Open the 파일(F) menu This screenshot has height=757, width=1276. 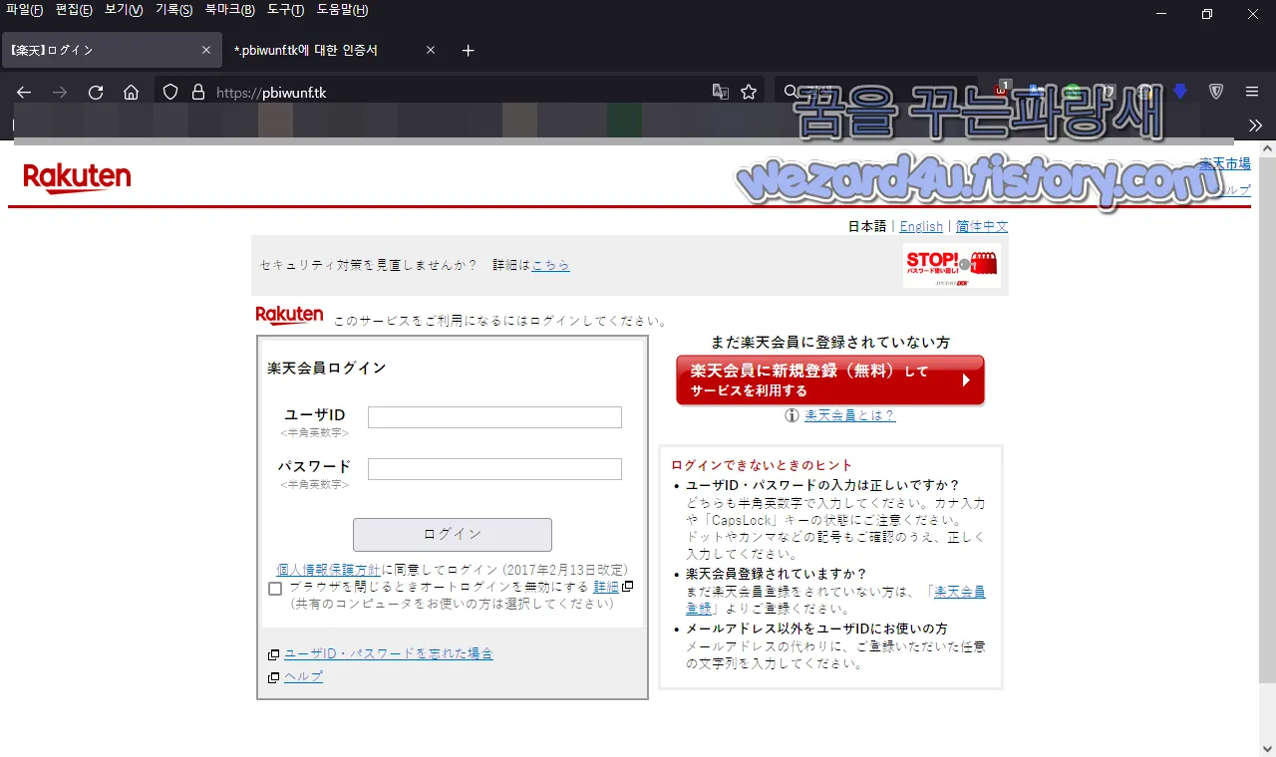[x=24, y=10]
